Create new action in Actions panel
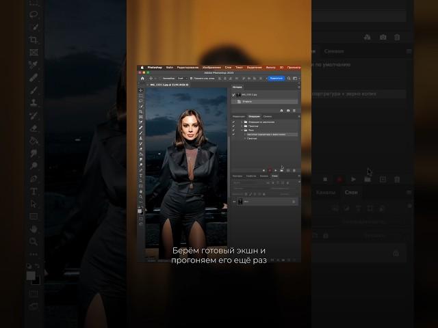This screenshot has height=328, width=438. point(288,170)
